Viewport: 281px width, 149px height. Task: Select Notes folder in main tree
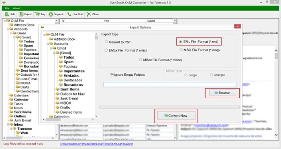pos(18,108)
